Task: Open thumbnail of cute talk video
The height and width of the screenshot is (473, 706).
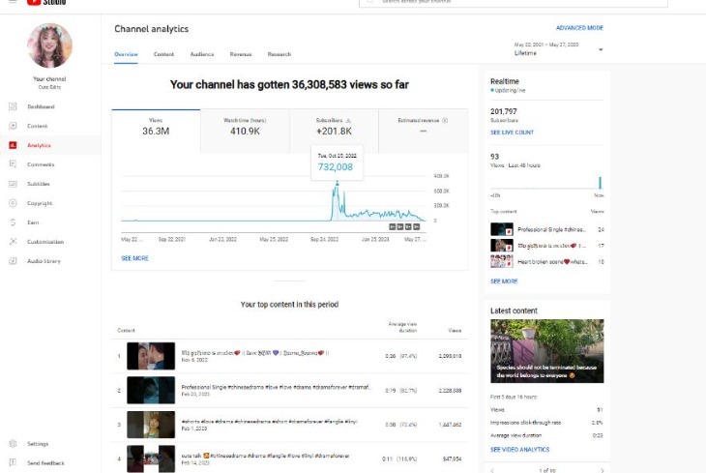Action: click(x=151, y=458)
